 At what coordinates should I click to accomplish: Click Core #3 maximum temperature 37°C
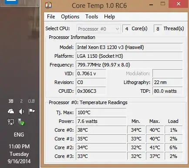click(155, 156)
